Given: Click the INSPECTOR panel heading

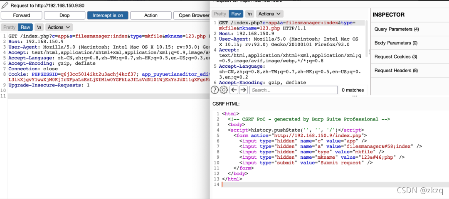Looking at the screenshot, I should pyautogui.click(x=389, y=15).
